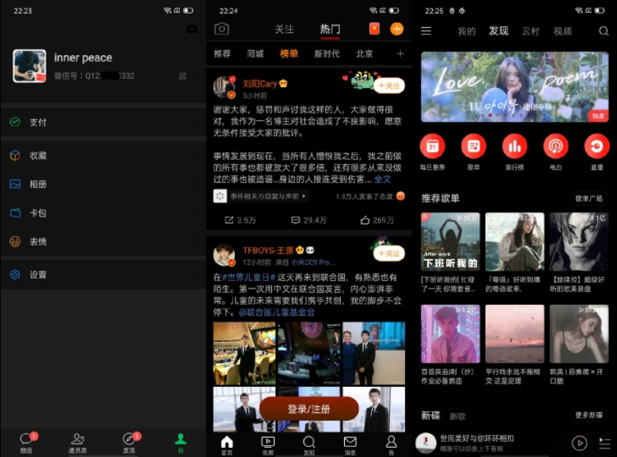Screen dimensions: 617x457
Task: Open the hamburger menu in the music app
Action: [x=426, y=32]
